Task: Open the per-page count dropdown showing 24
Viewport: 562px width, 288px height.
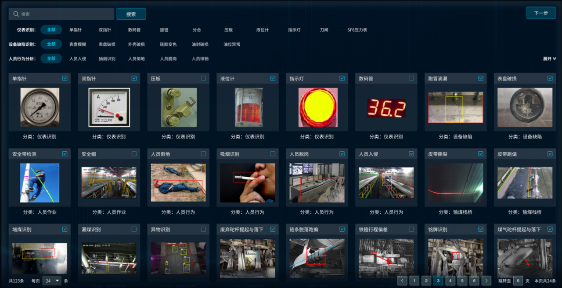Action: 52,281
